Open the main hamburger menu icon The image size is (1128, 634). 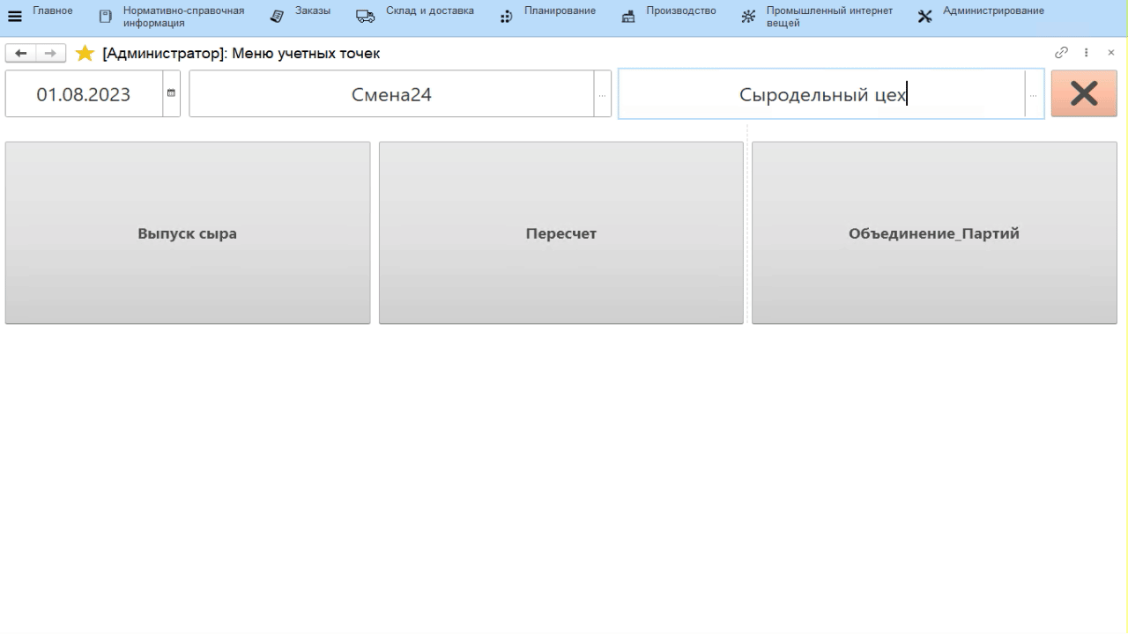tap(15, 16)
